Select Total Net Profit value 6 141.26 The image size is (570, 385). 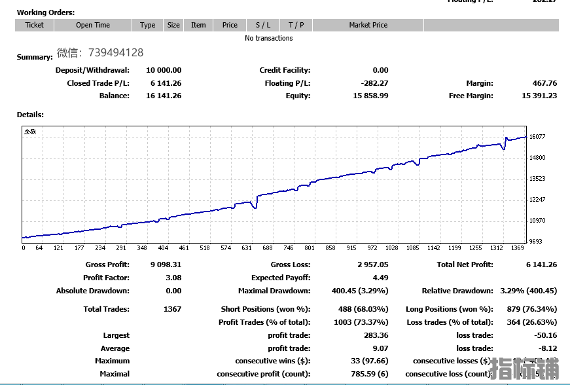tap(541, 265)
